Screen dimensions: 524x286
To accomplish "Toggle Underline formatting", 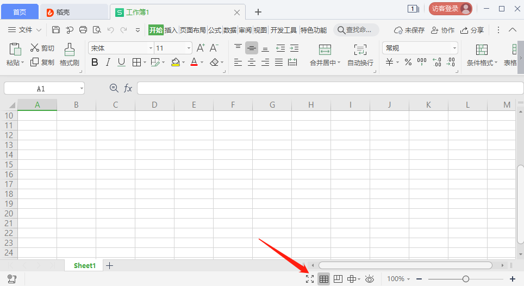I will click(122, 62).
